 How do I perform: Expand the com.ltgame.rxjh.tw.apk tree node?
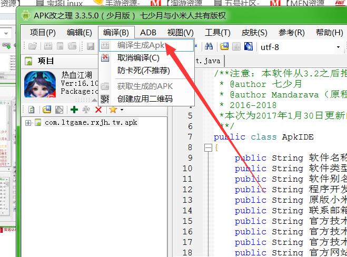click(x=28, y=123)
